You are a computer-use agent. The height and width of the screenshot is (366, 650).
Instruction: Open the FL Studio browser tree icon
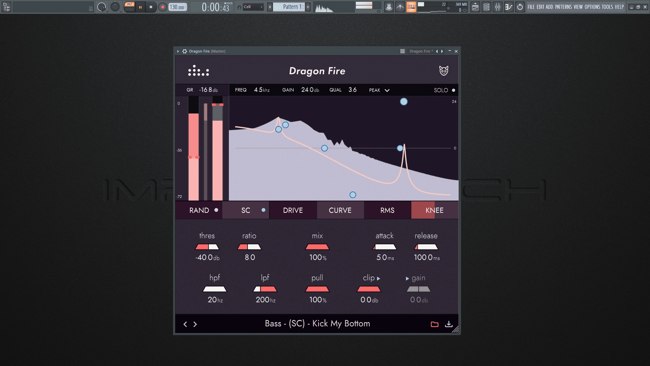[6, 7]
